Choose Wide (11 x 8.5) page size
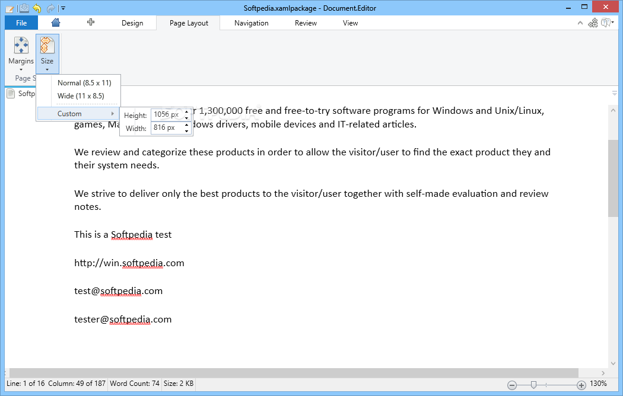Screen dimensions: 623x396 (81, 96)
